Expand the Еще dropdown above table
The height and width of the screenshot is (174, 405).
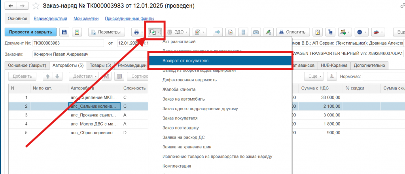[x=314, y=76]
